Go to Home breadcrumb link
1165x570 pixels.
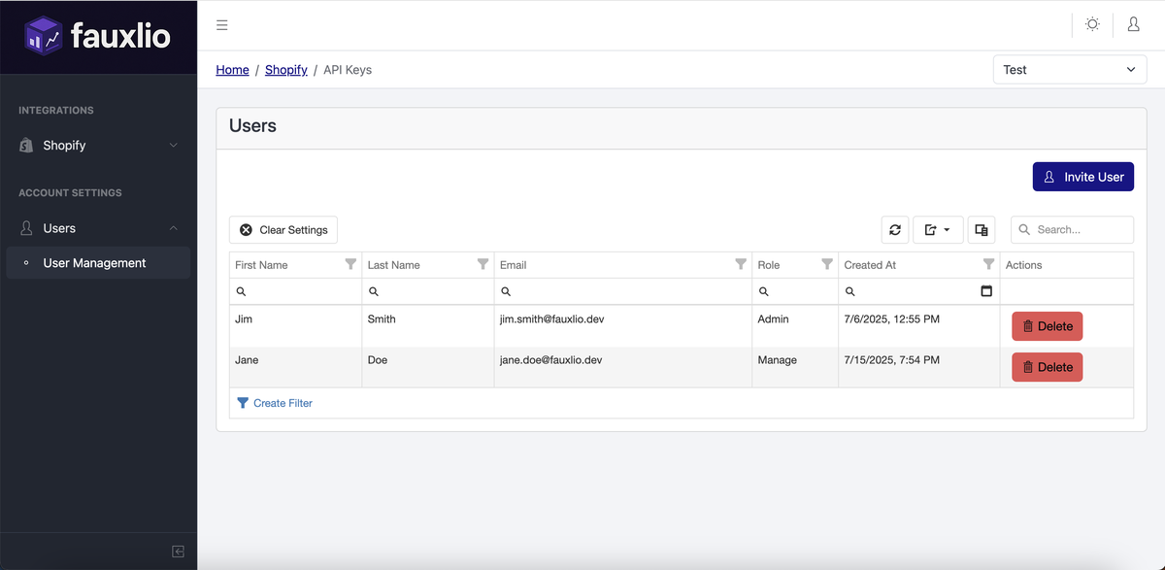(x=232, y=70)
